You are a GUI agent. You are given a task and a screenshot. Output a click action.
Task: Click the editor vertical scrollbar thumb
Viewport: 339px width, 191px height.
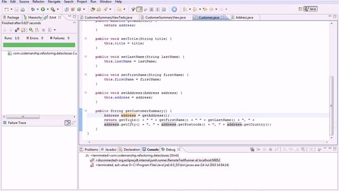pos(332,106)
